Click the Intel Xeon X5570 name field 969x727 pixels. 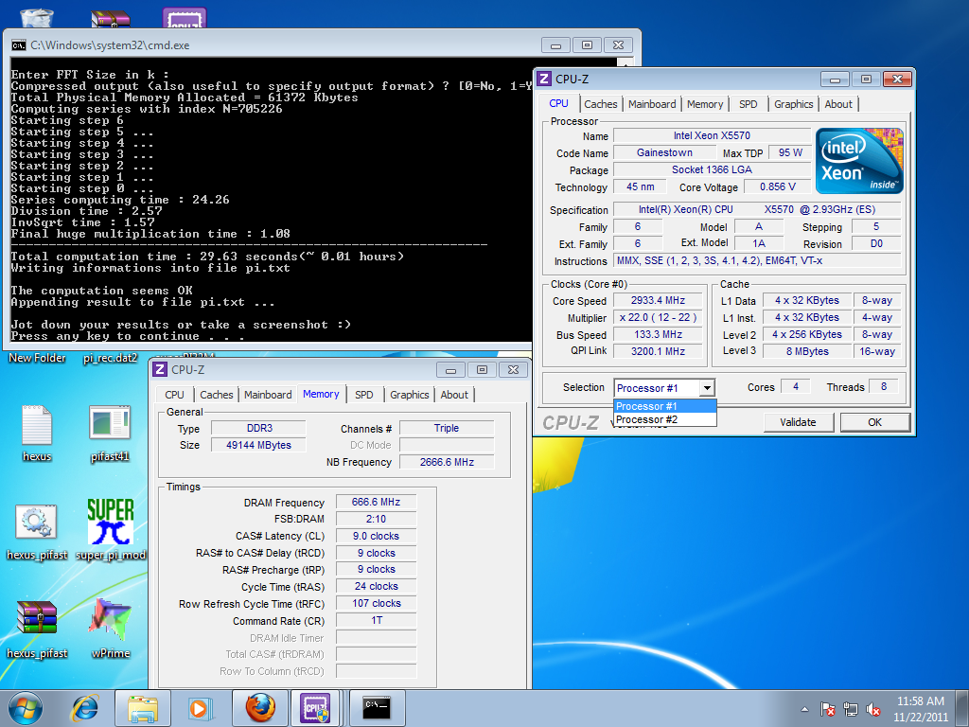click(712, 135)
